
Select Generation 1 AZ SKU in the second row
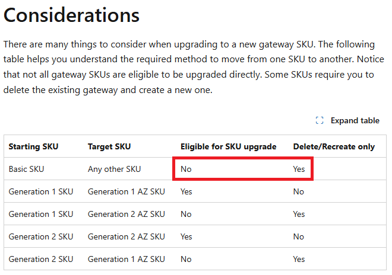[126, 191]
